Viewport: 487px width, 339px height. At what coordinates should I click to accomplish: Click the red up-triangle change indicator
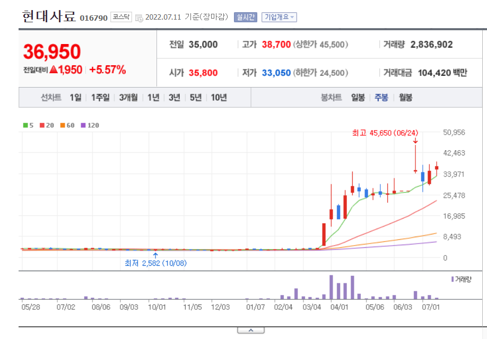click(54, 69)
